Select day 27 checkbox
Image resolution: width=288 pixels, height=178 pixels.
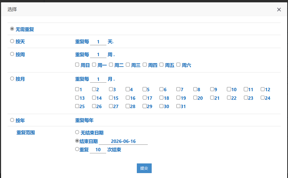pyautogui.click(x=111, y=106)
